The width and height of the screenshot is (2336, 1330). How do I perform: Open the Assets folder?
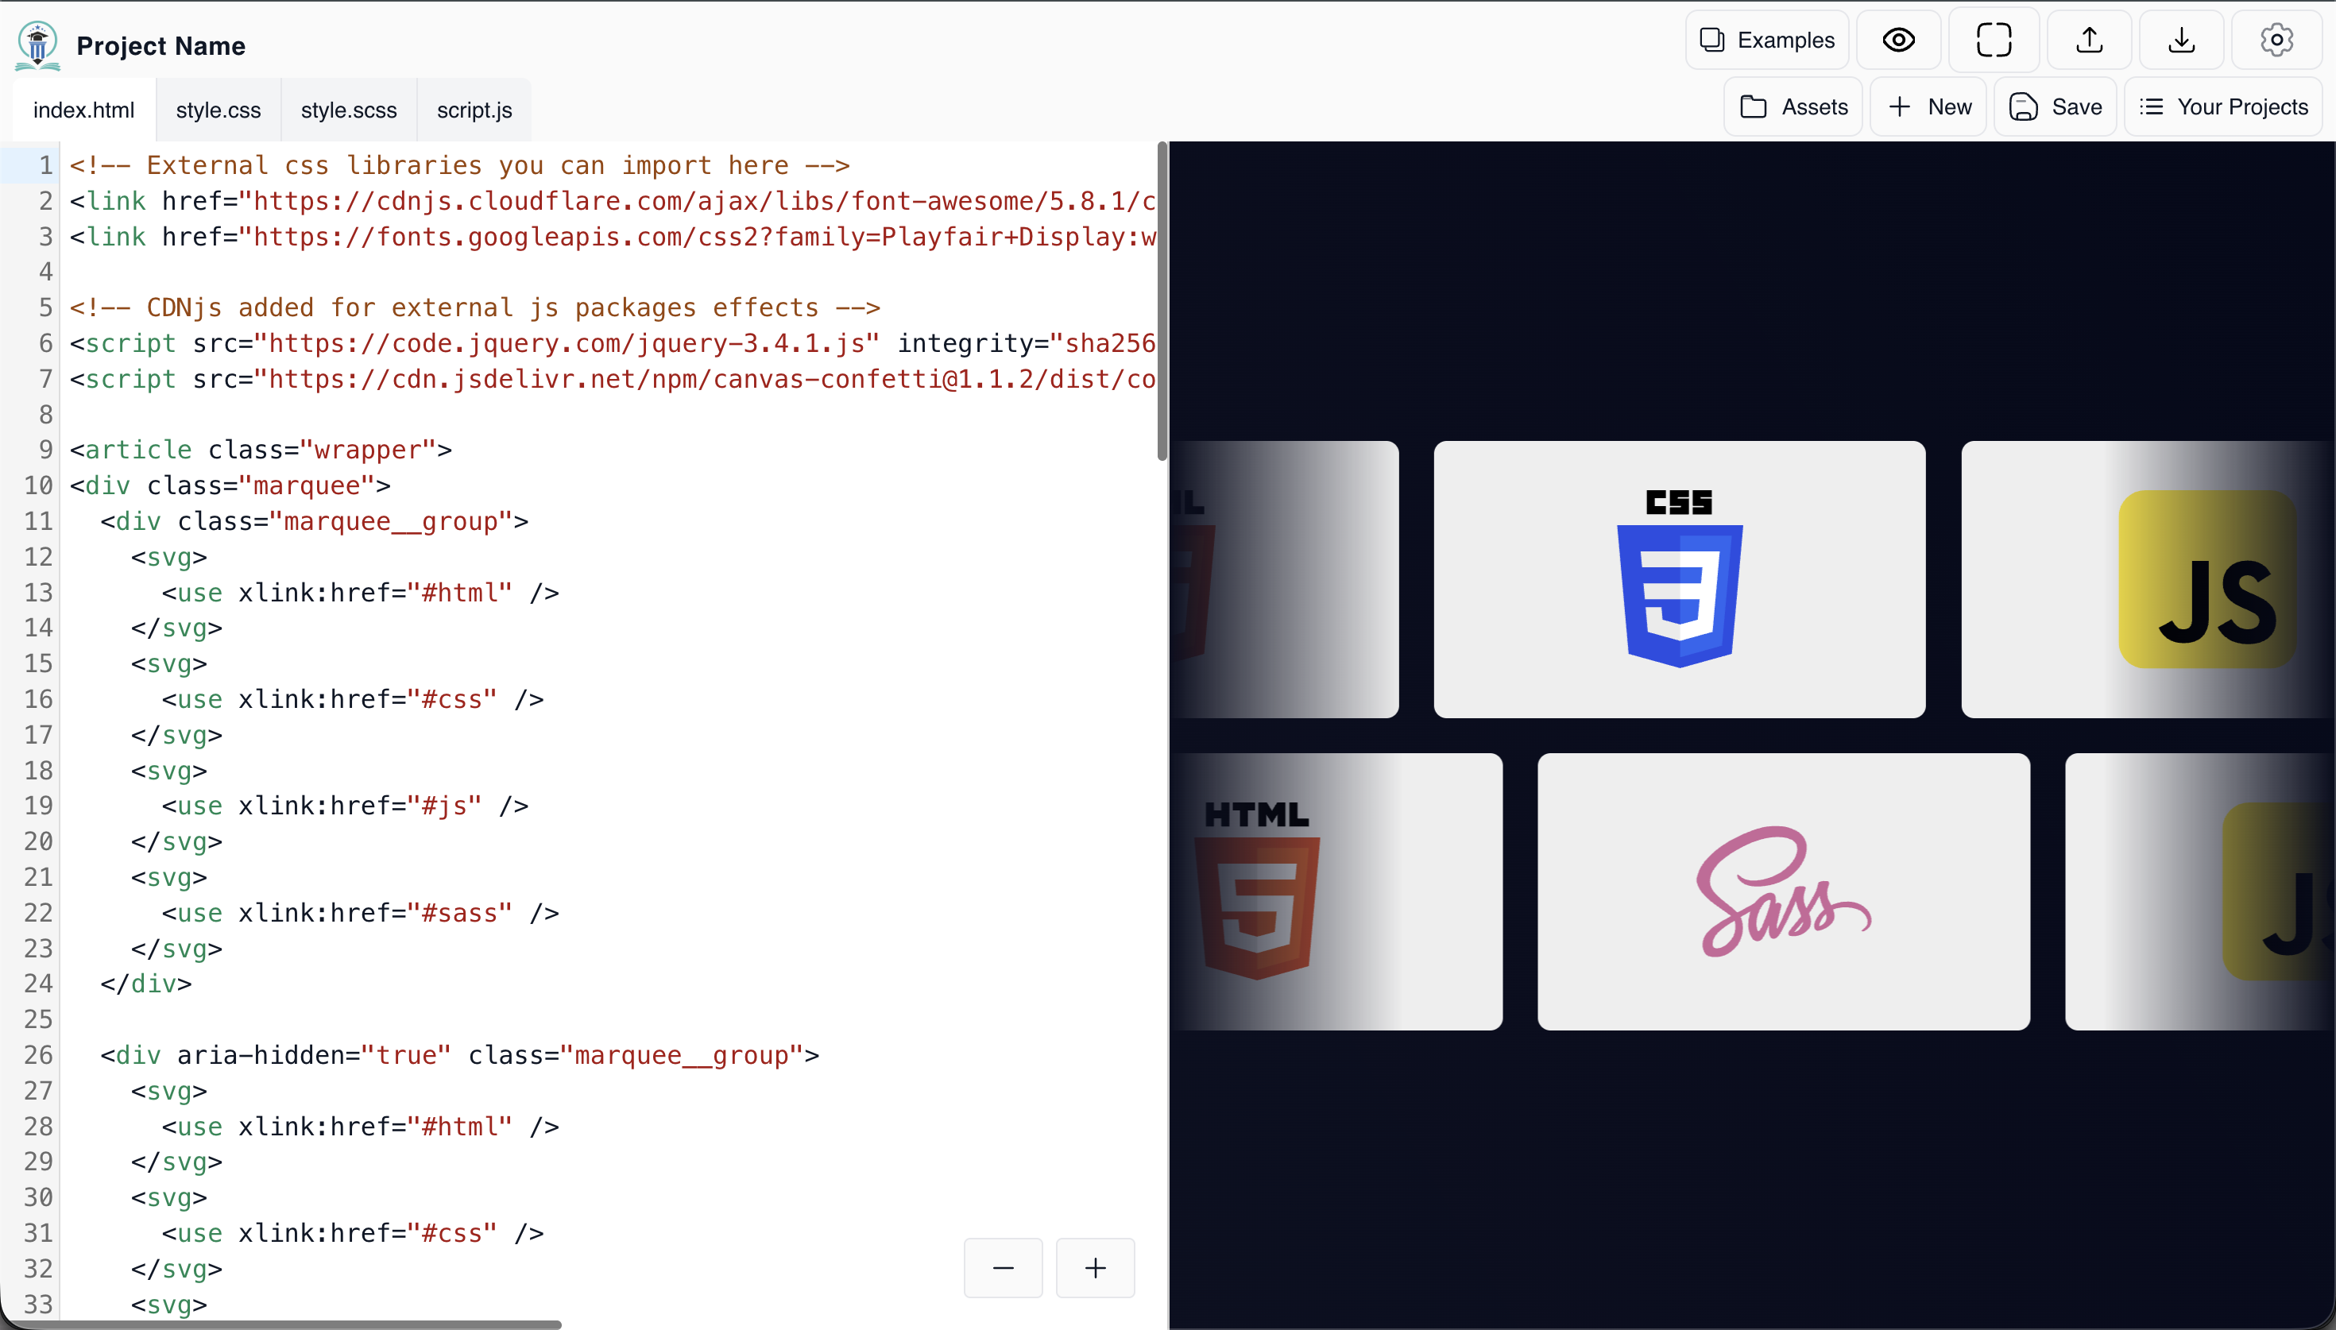[x=1793, y=107]
